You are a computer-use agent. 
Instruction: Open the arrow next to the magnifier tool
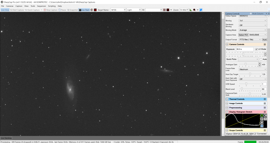coord(197,10)
